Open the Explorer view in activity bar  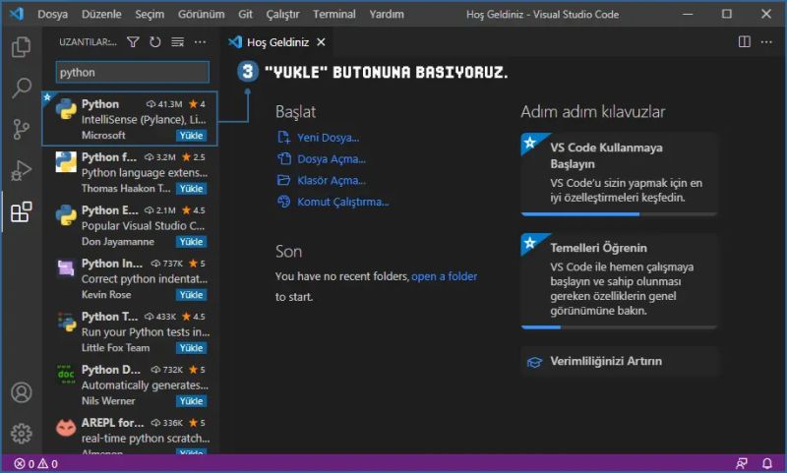(21, 47)
